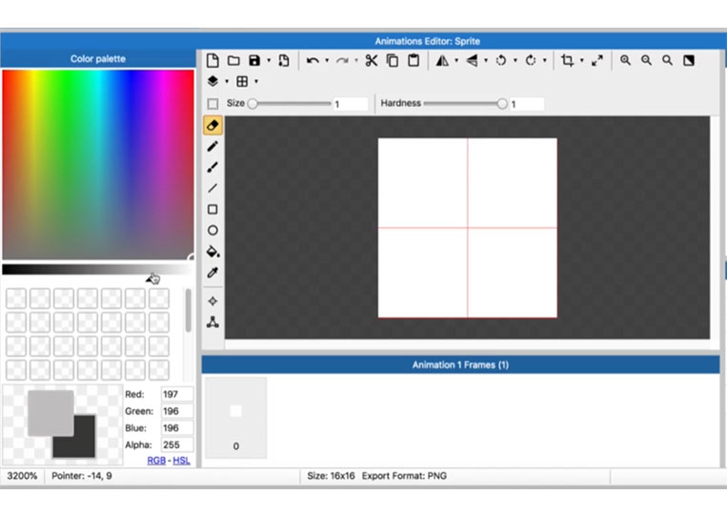Select the Eraser tool
The width and height of the screenshot is (727, 516).
pyautogui.click(x=212, y=125)
